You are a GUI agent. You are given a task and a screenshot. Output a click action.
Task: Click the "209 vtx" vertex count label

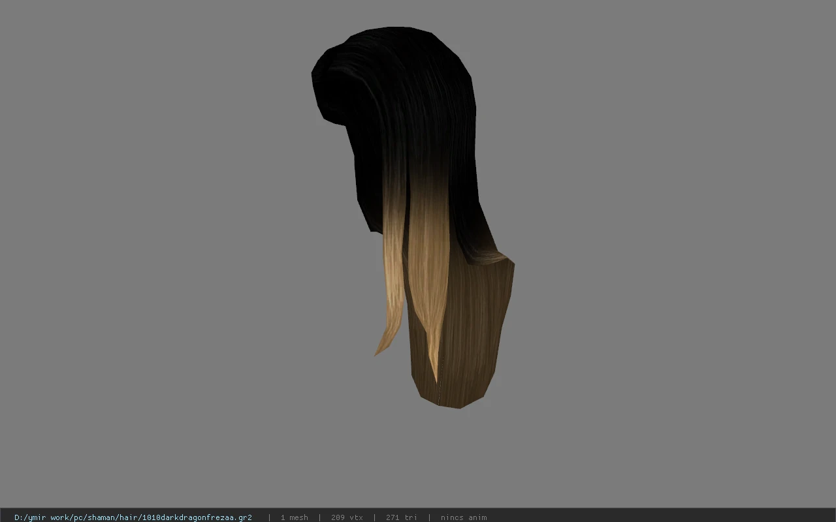(347, 517)
